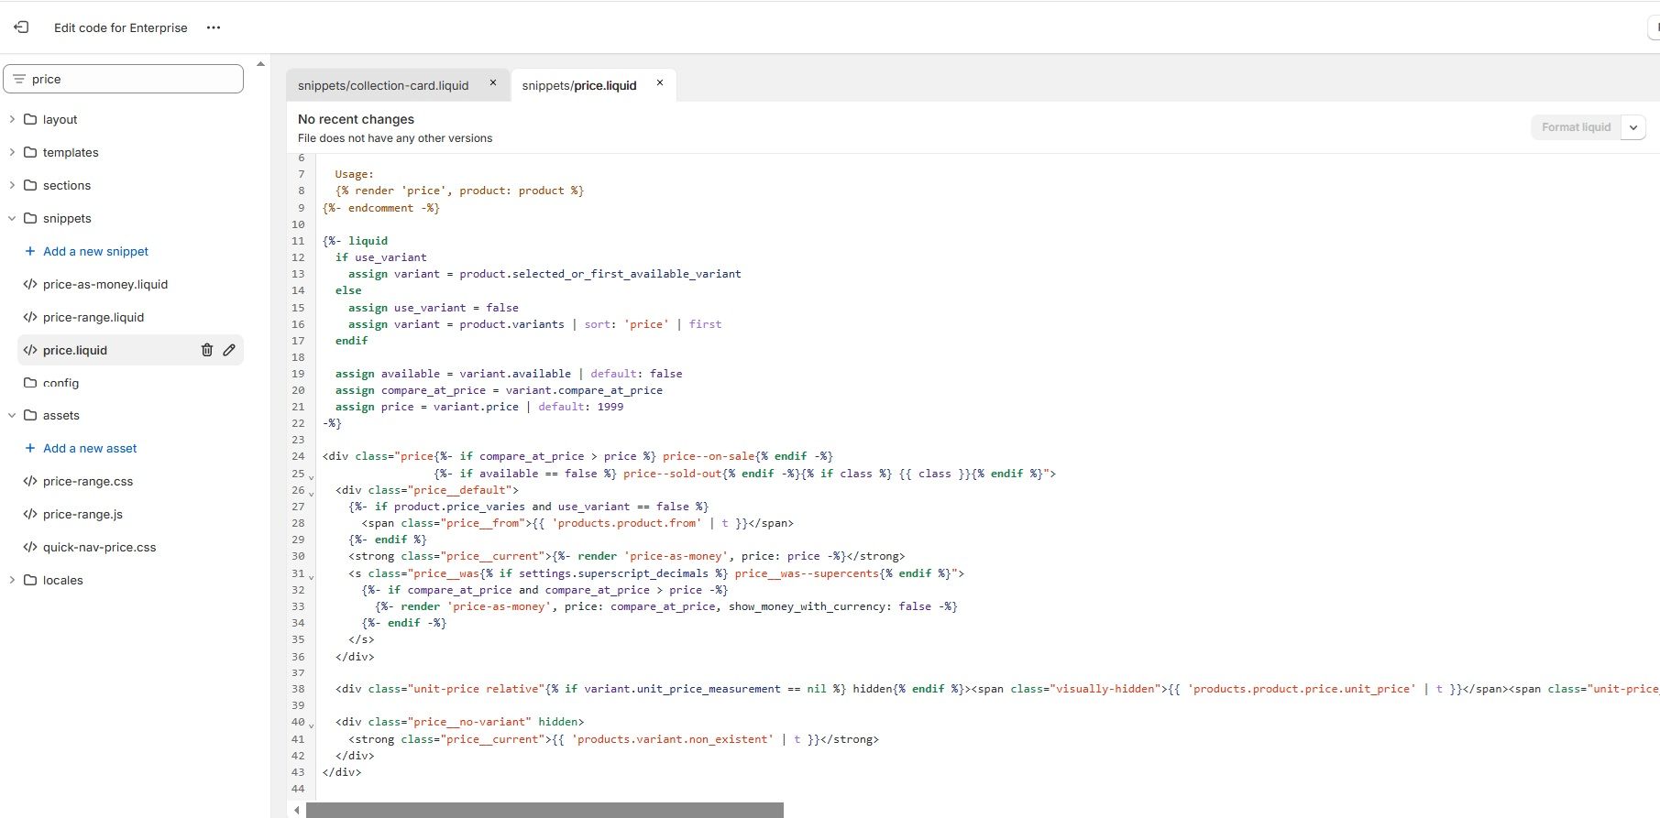This screenshot has width=1660, height=818.
Task: Click Add a new asset link
Action: coord(90,448)
